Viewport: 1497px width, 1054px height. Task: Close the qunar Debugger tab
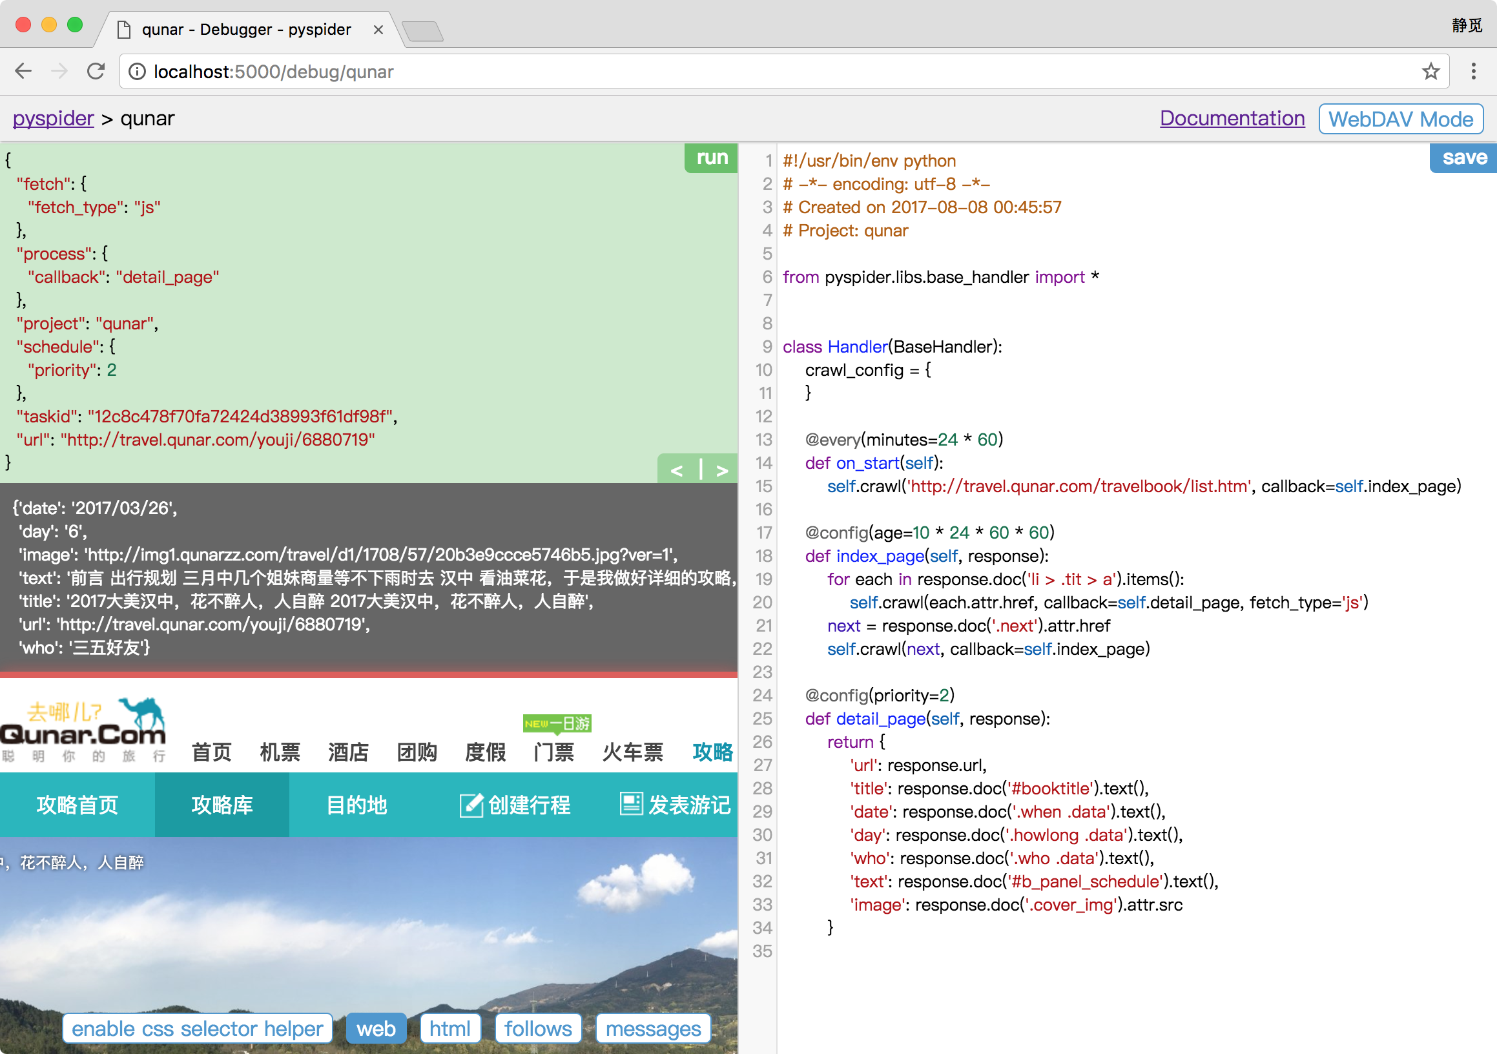click(x=378, y=30)
